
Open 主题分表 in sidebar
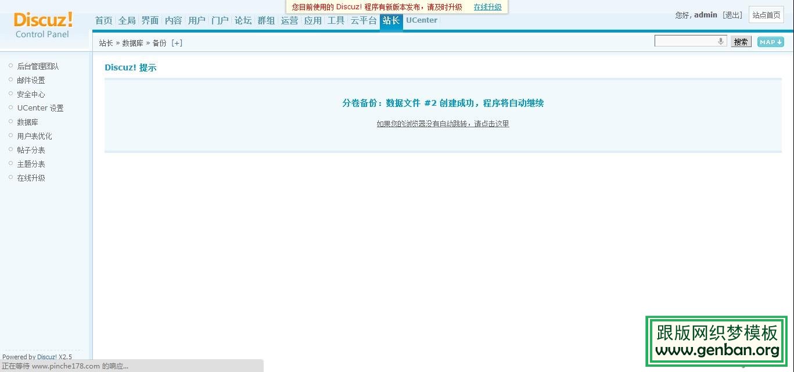coord(31,164)
